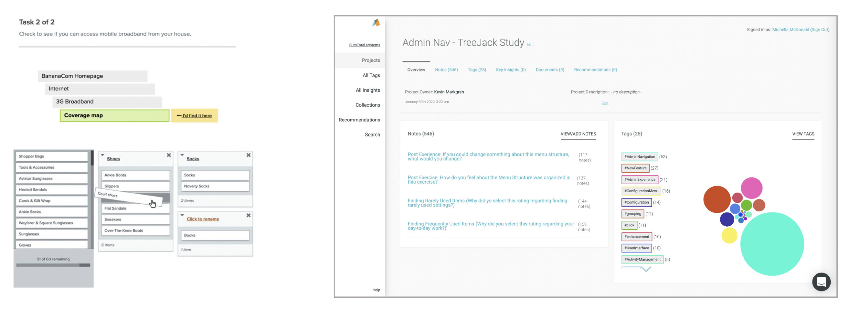Screen dimensions: 849x310
Task: Close the Shoes category card
Action: coord(168,155)
